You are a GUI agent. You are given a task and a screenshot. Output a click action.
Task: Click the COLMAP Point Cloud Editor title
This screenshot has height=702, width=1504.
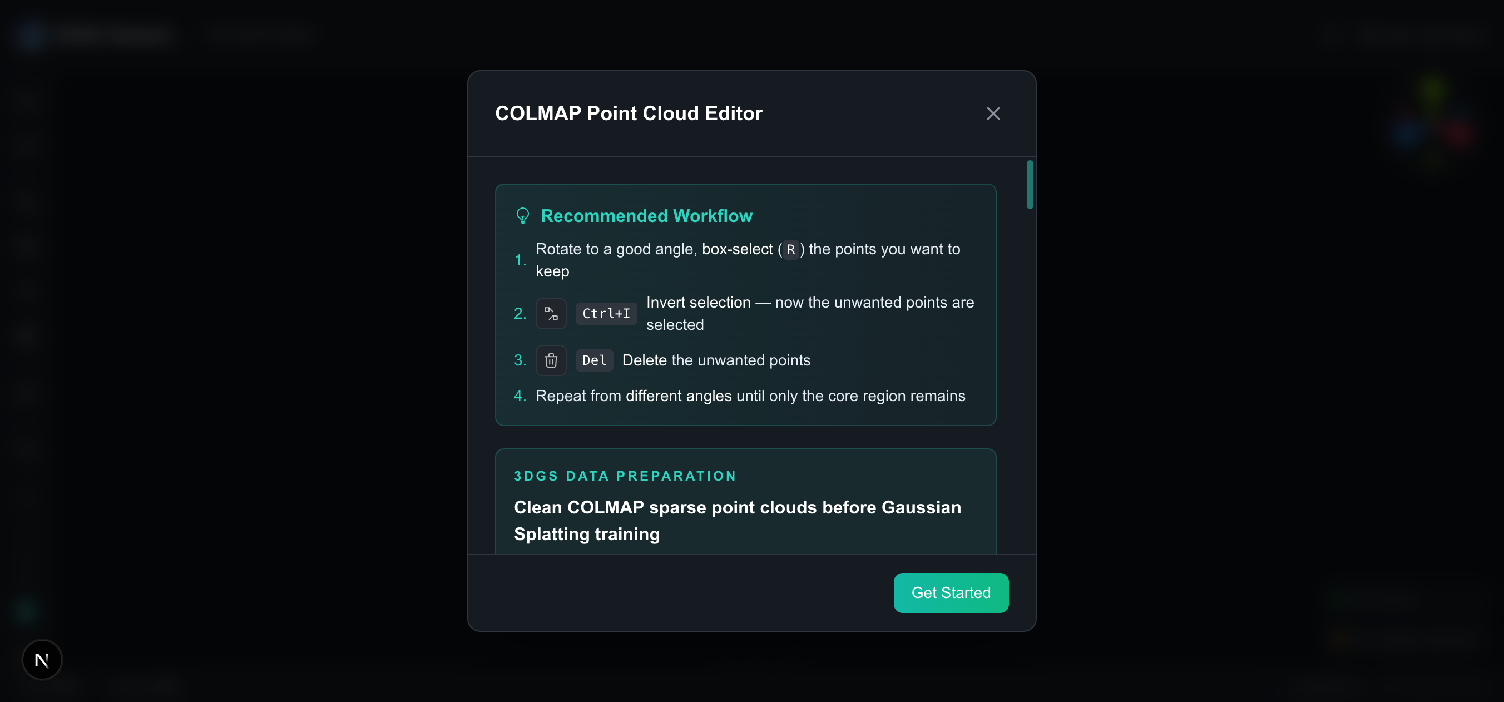click(x=628, y=113)
